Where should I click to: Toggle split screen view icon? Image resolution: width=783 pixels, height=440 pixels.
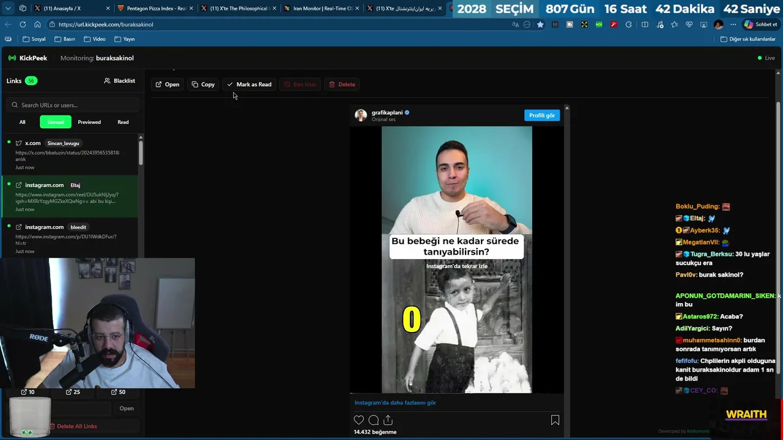tap(645, 24)
